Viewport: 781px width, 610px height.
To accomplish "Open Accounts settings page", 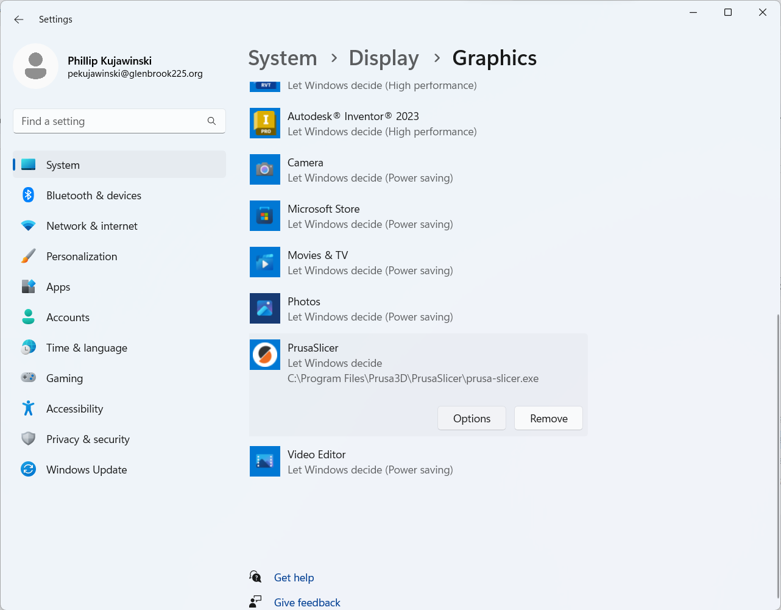I will coord(119,317).
